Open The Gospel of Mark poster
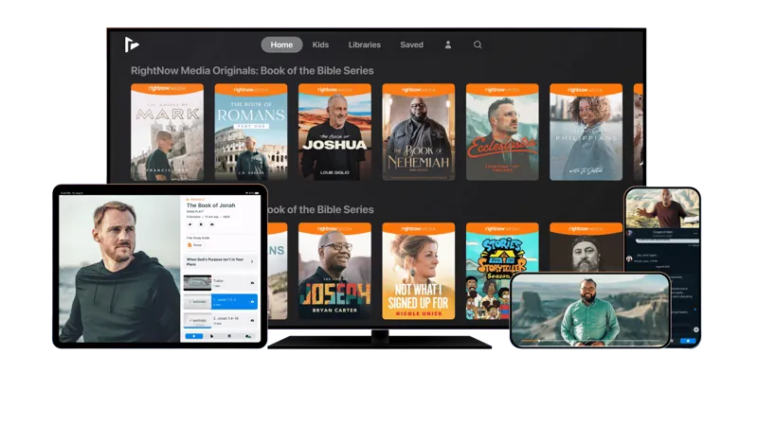Image resolution: width=758 pixels, height=426 pixels. [168, 132]
